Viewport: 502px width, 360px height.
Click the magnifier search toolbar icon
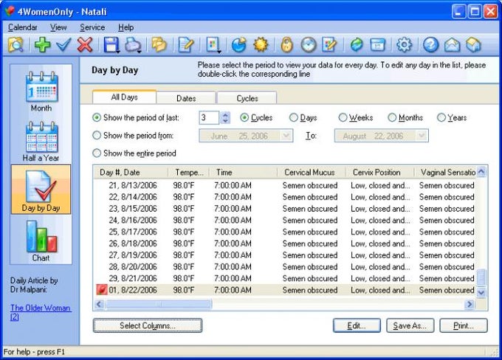16,44
